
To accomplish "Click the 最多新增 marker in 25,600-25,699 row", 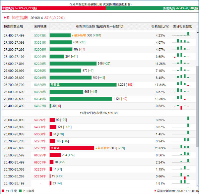I will point(102,148).
